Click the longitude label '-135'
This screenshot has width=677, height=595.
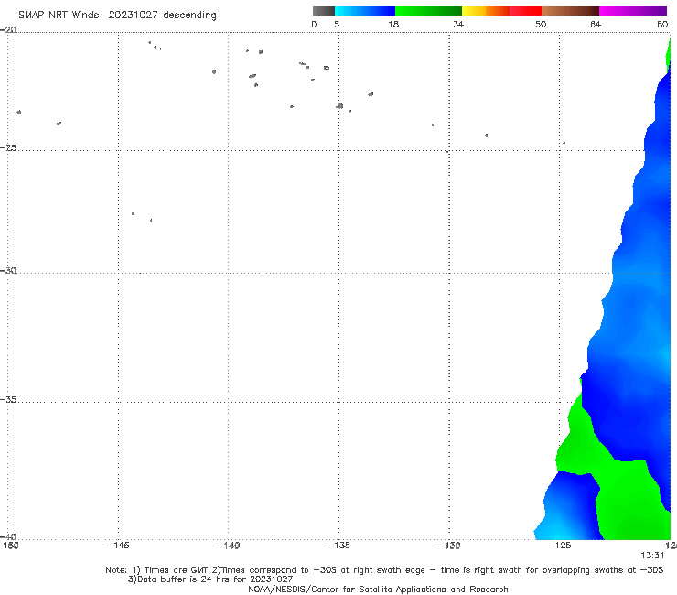(x=338, y=546)
